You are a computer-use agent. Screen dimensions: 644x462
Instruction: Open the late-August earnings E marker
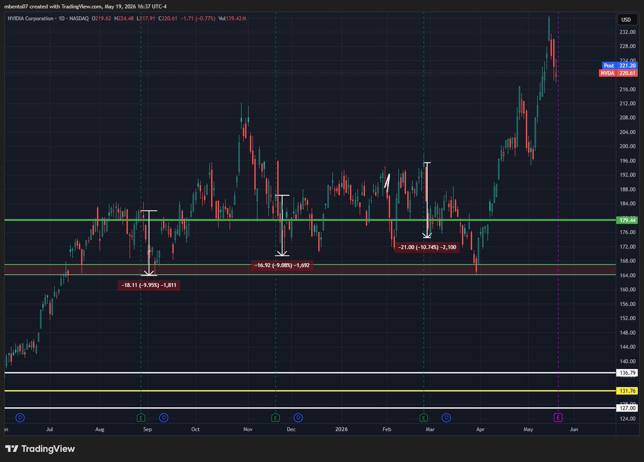coord(141,417)
